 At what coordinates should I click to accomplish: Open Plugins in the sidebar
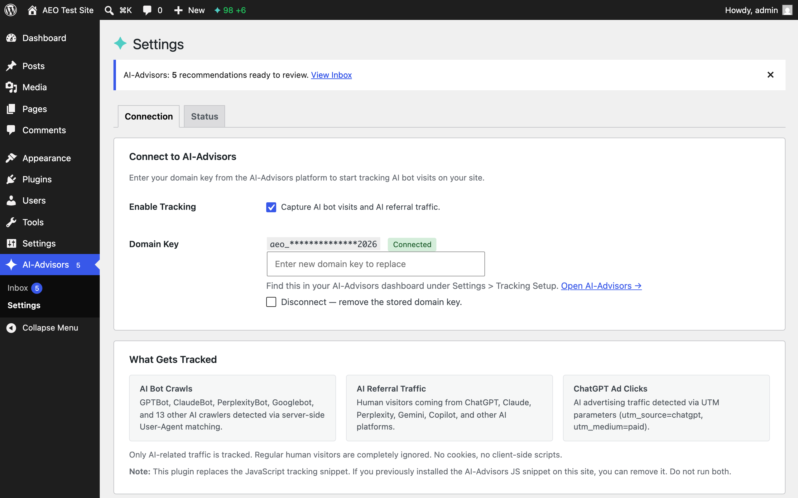coord(37,179)
